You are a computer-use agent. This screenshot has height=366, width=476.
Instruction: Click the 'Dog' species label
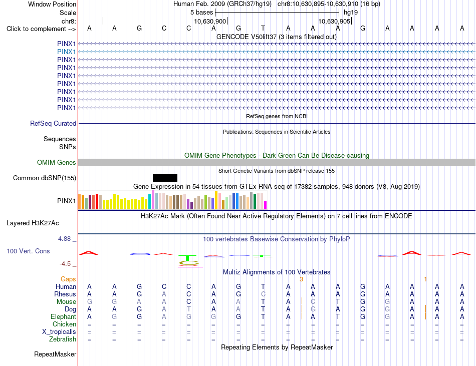[70, 309]
